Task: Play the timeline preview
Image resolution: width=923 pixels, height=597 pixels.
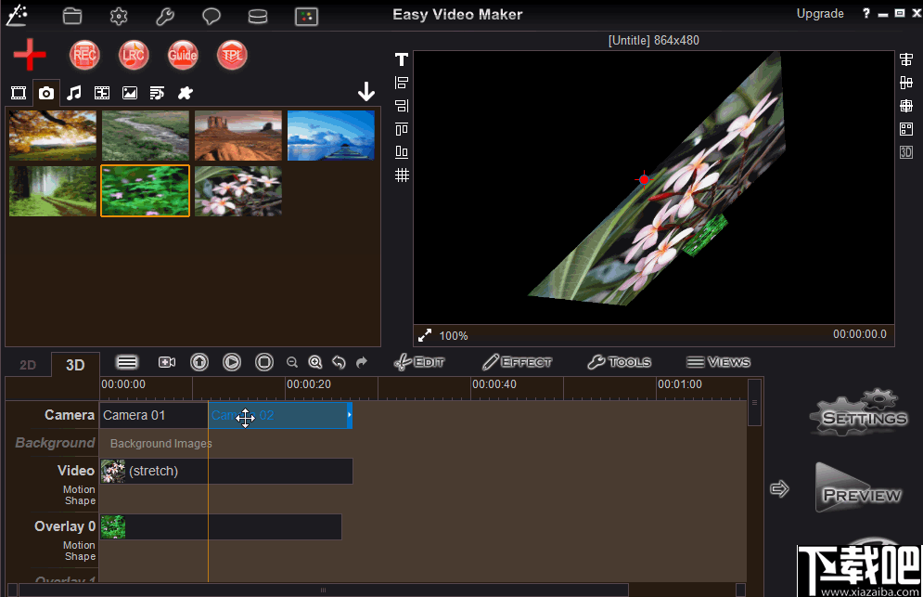Action: coord(231,362)
